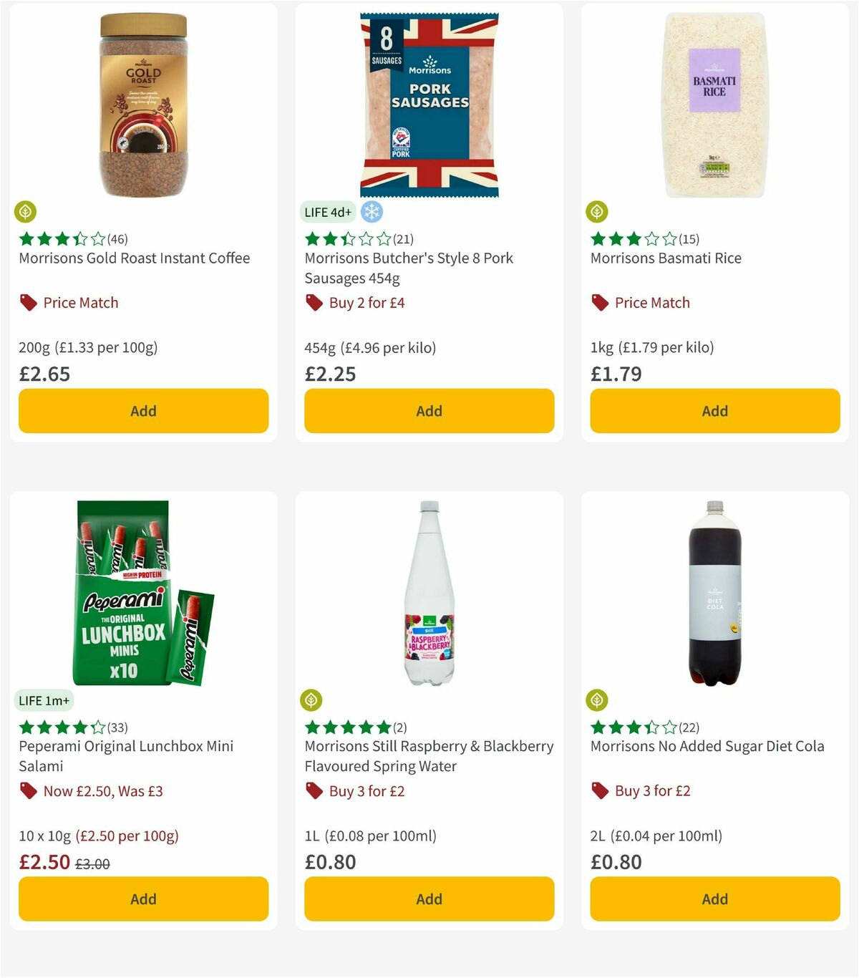Click the green sustainability leaf icon above Gold Roast coffee rating

point(26,212)
